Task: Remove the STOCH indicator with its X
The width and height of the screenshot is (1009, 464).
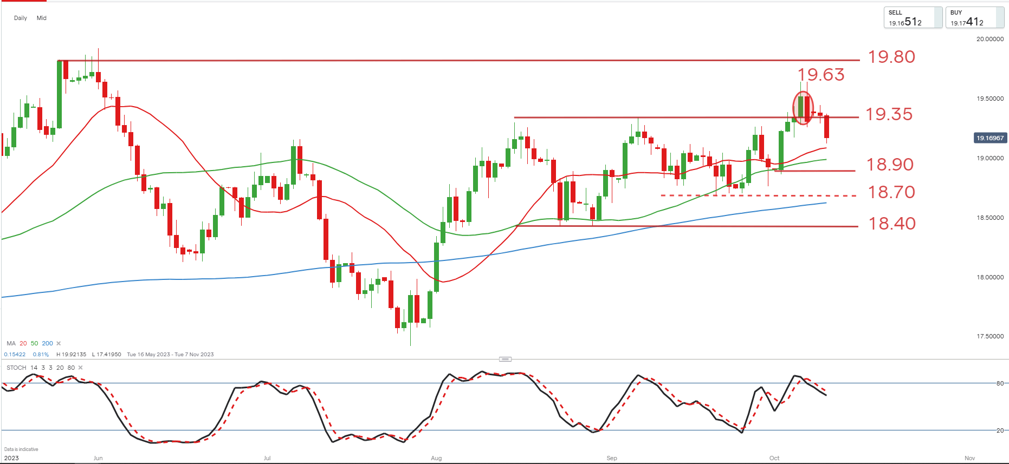Action: click(80, 368)
